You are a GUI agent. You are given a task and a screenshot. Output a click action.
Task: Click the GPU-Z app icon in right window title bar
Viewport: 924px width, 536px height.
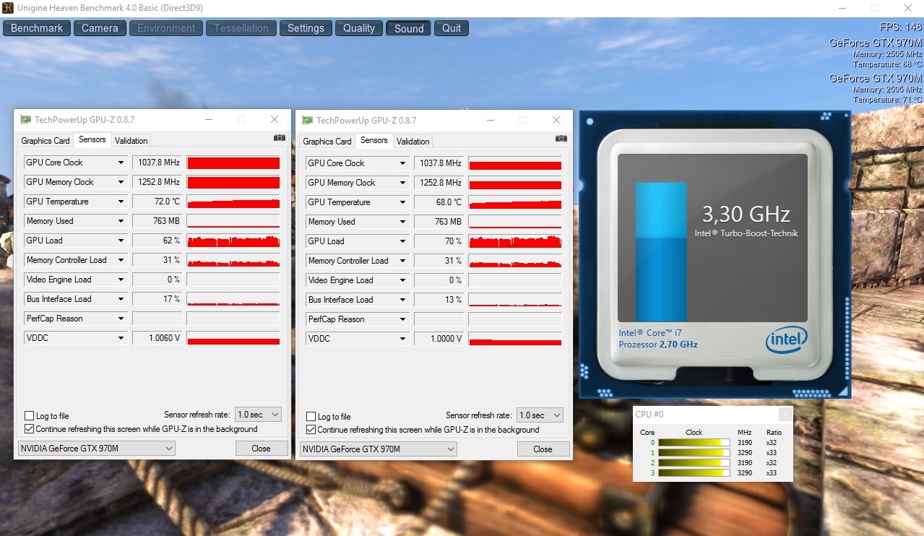[x=307, y=120]
